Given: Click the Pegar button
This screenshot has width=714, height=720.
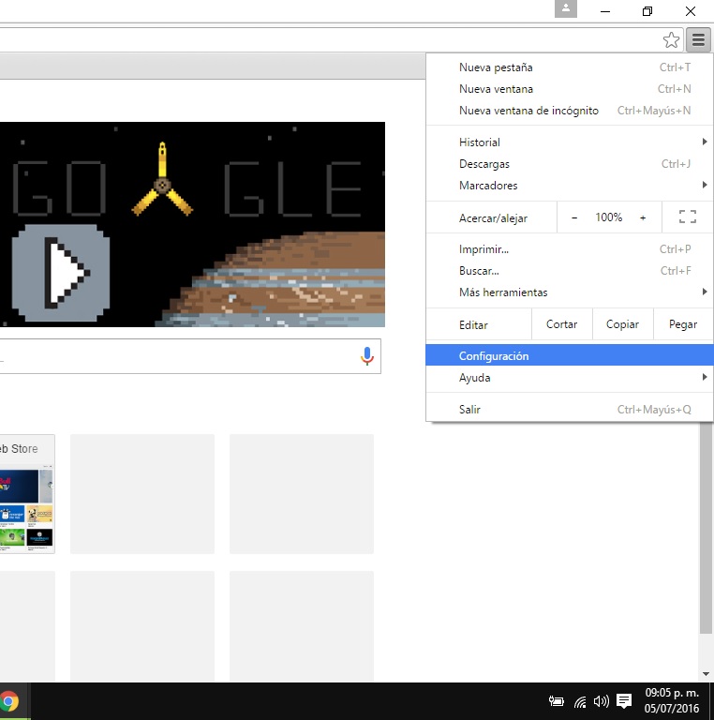Looking at the screenshot, I should pos(683,324).
